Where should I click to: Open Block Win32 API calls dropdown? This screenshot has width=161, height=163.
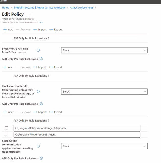coord(104,50)
